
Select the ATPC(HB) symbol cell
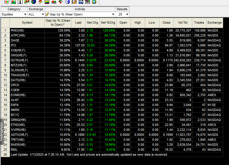[x=27, y=35]
